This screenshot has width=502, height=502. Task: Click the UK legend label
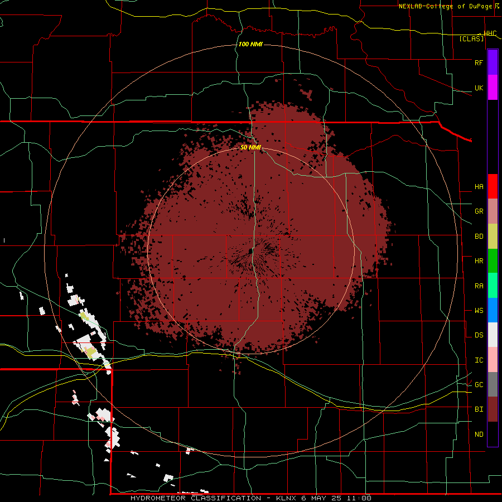[x=479, y=88]
